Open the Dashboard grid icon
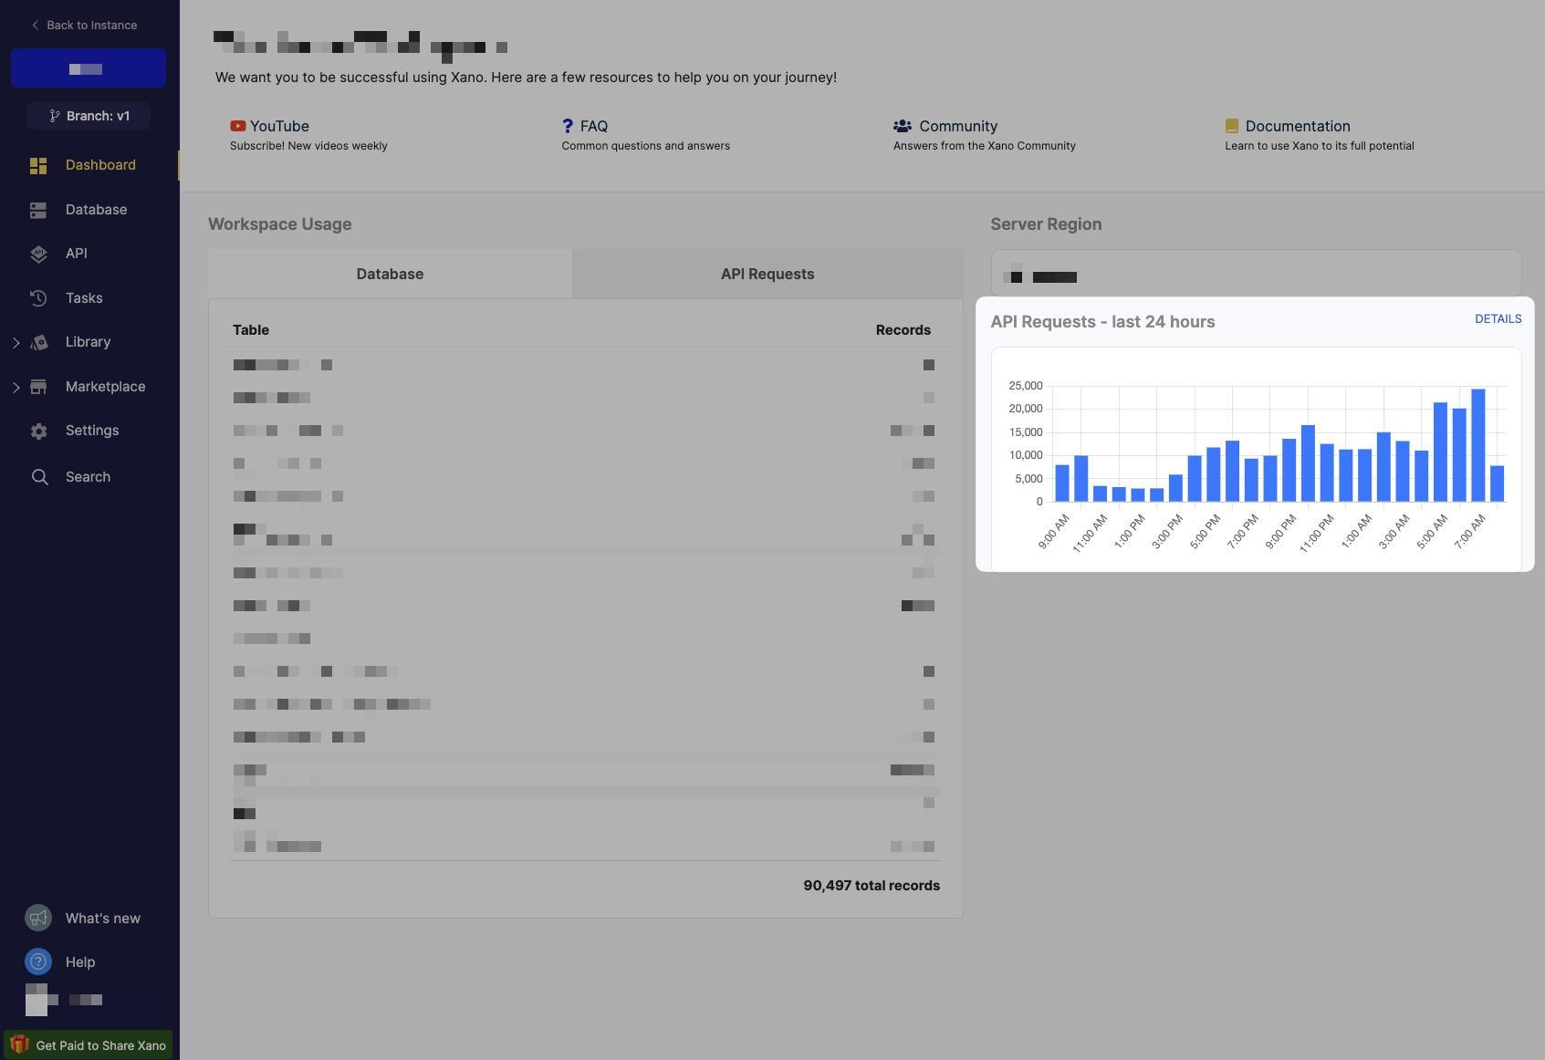This screenshot has width=1545, height=1060. click(38, 165)
